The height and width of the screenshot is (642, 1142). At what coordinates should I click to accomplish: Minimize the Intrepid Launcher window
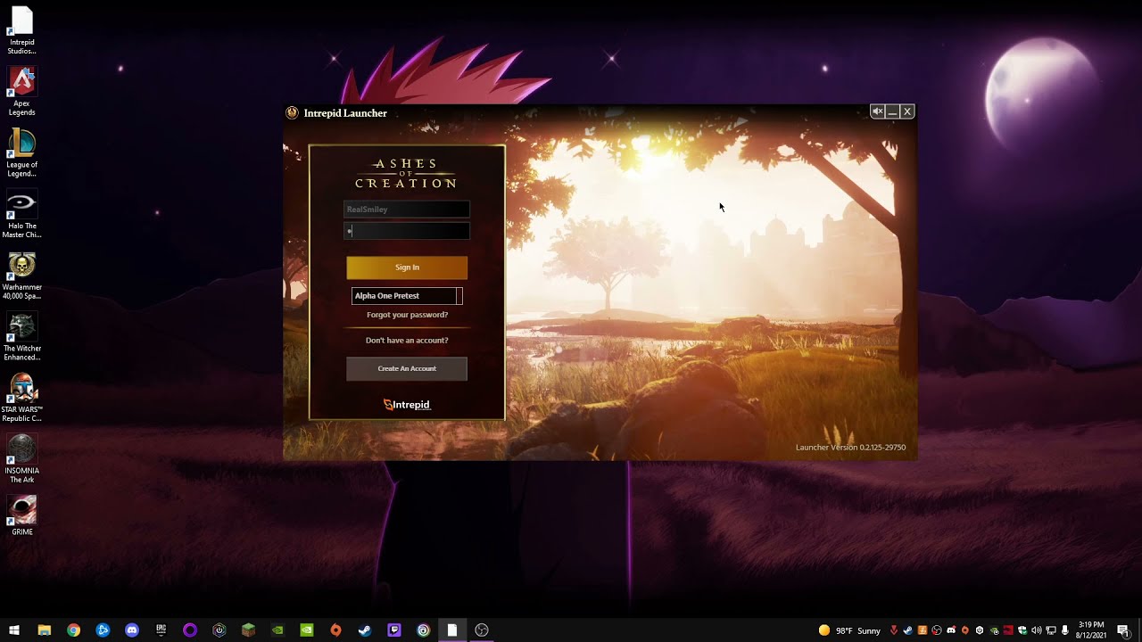tap(892, 111)
